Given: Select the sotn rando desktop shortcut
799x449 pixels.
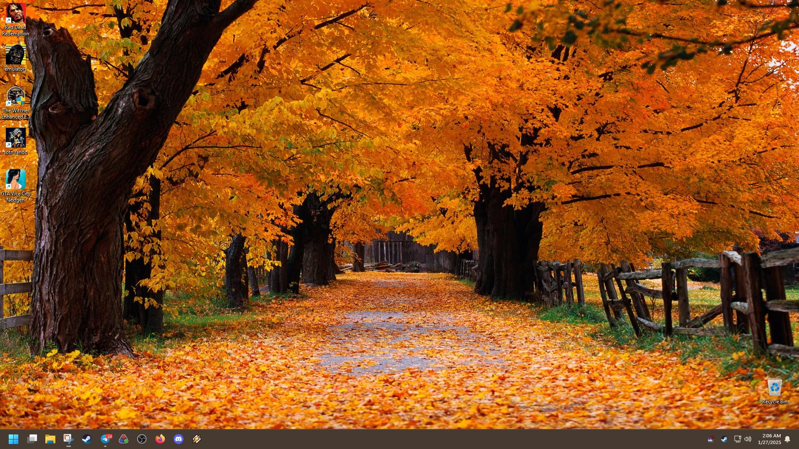Looking at the screenshot, I should point(15,141).
